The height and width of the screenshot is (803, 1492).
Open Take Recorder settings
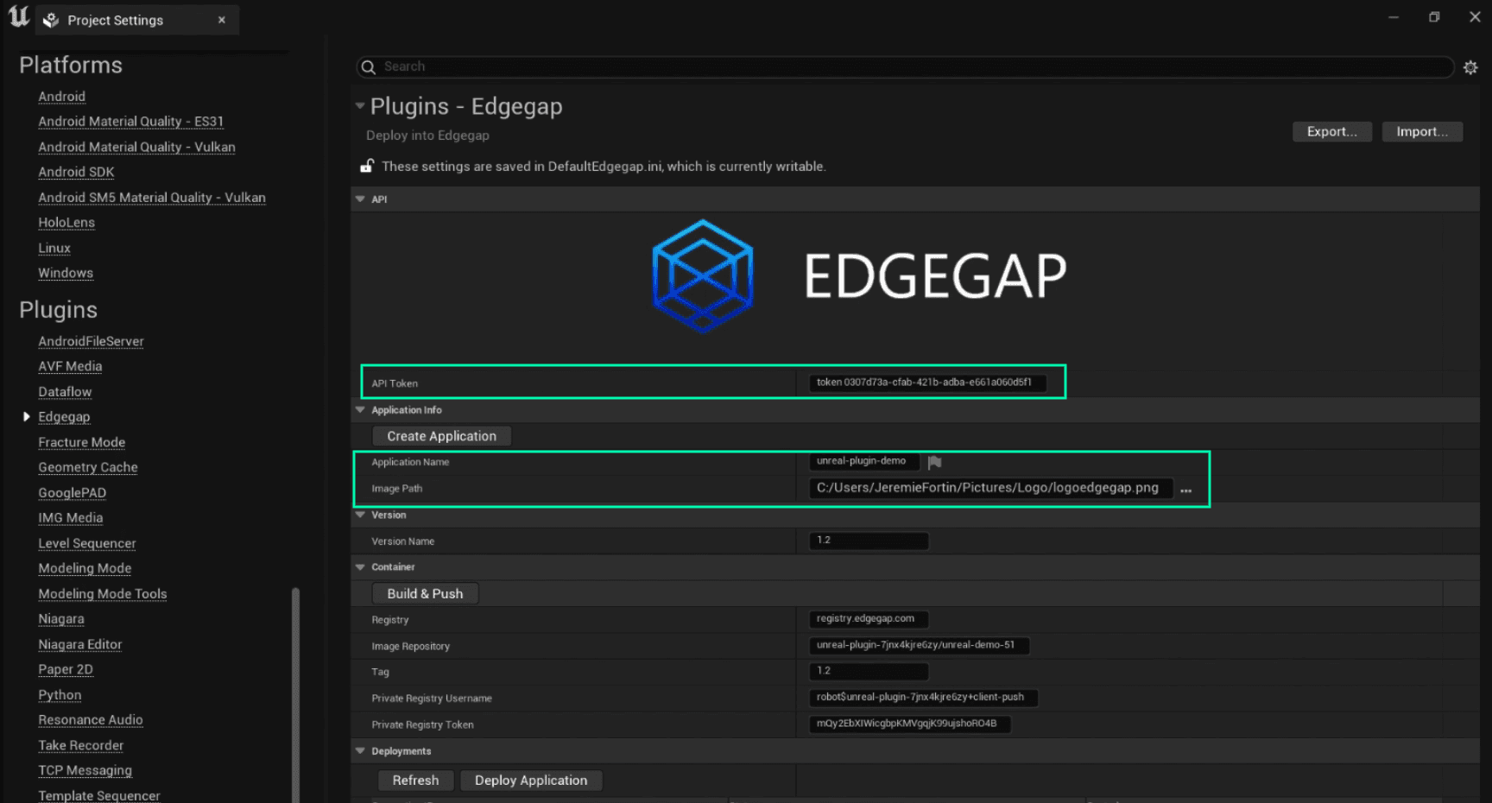tap(81, 745)
